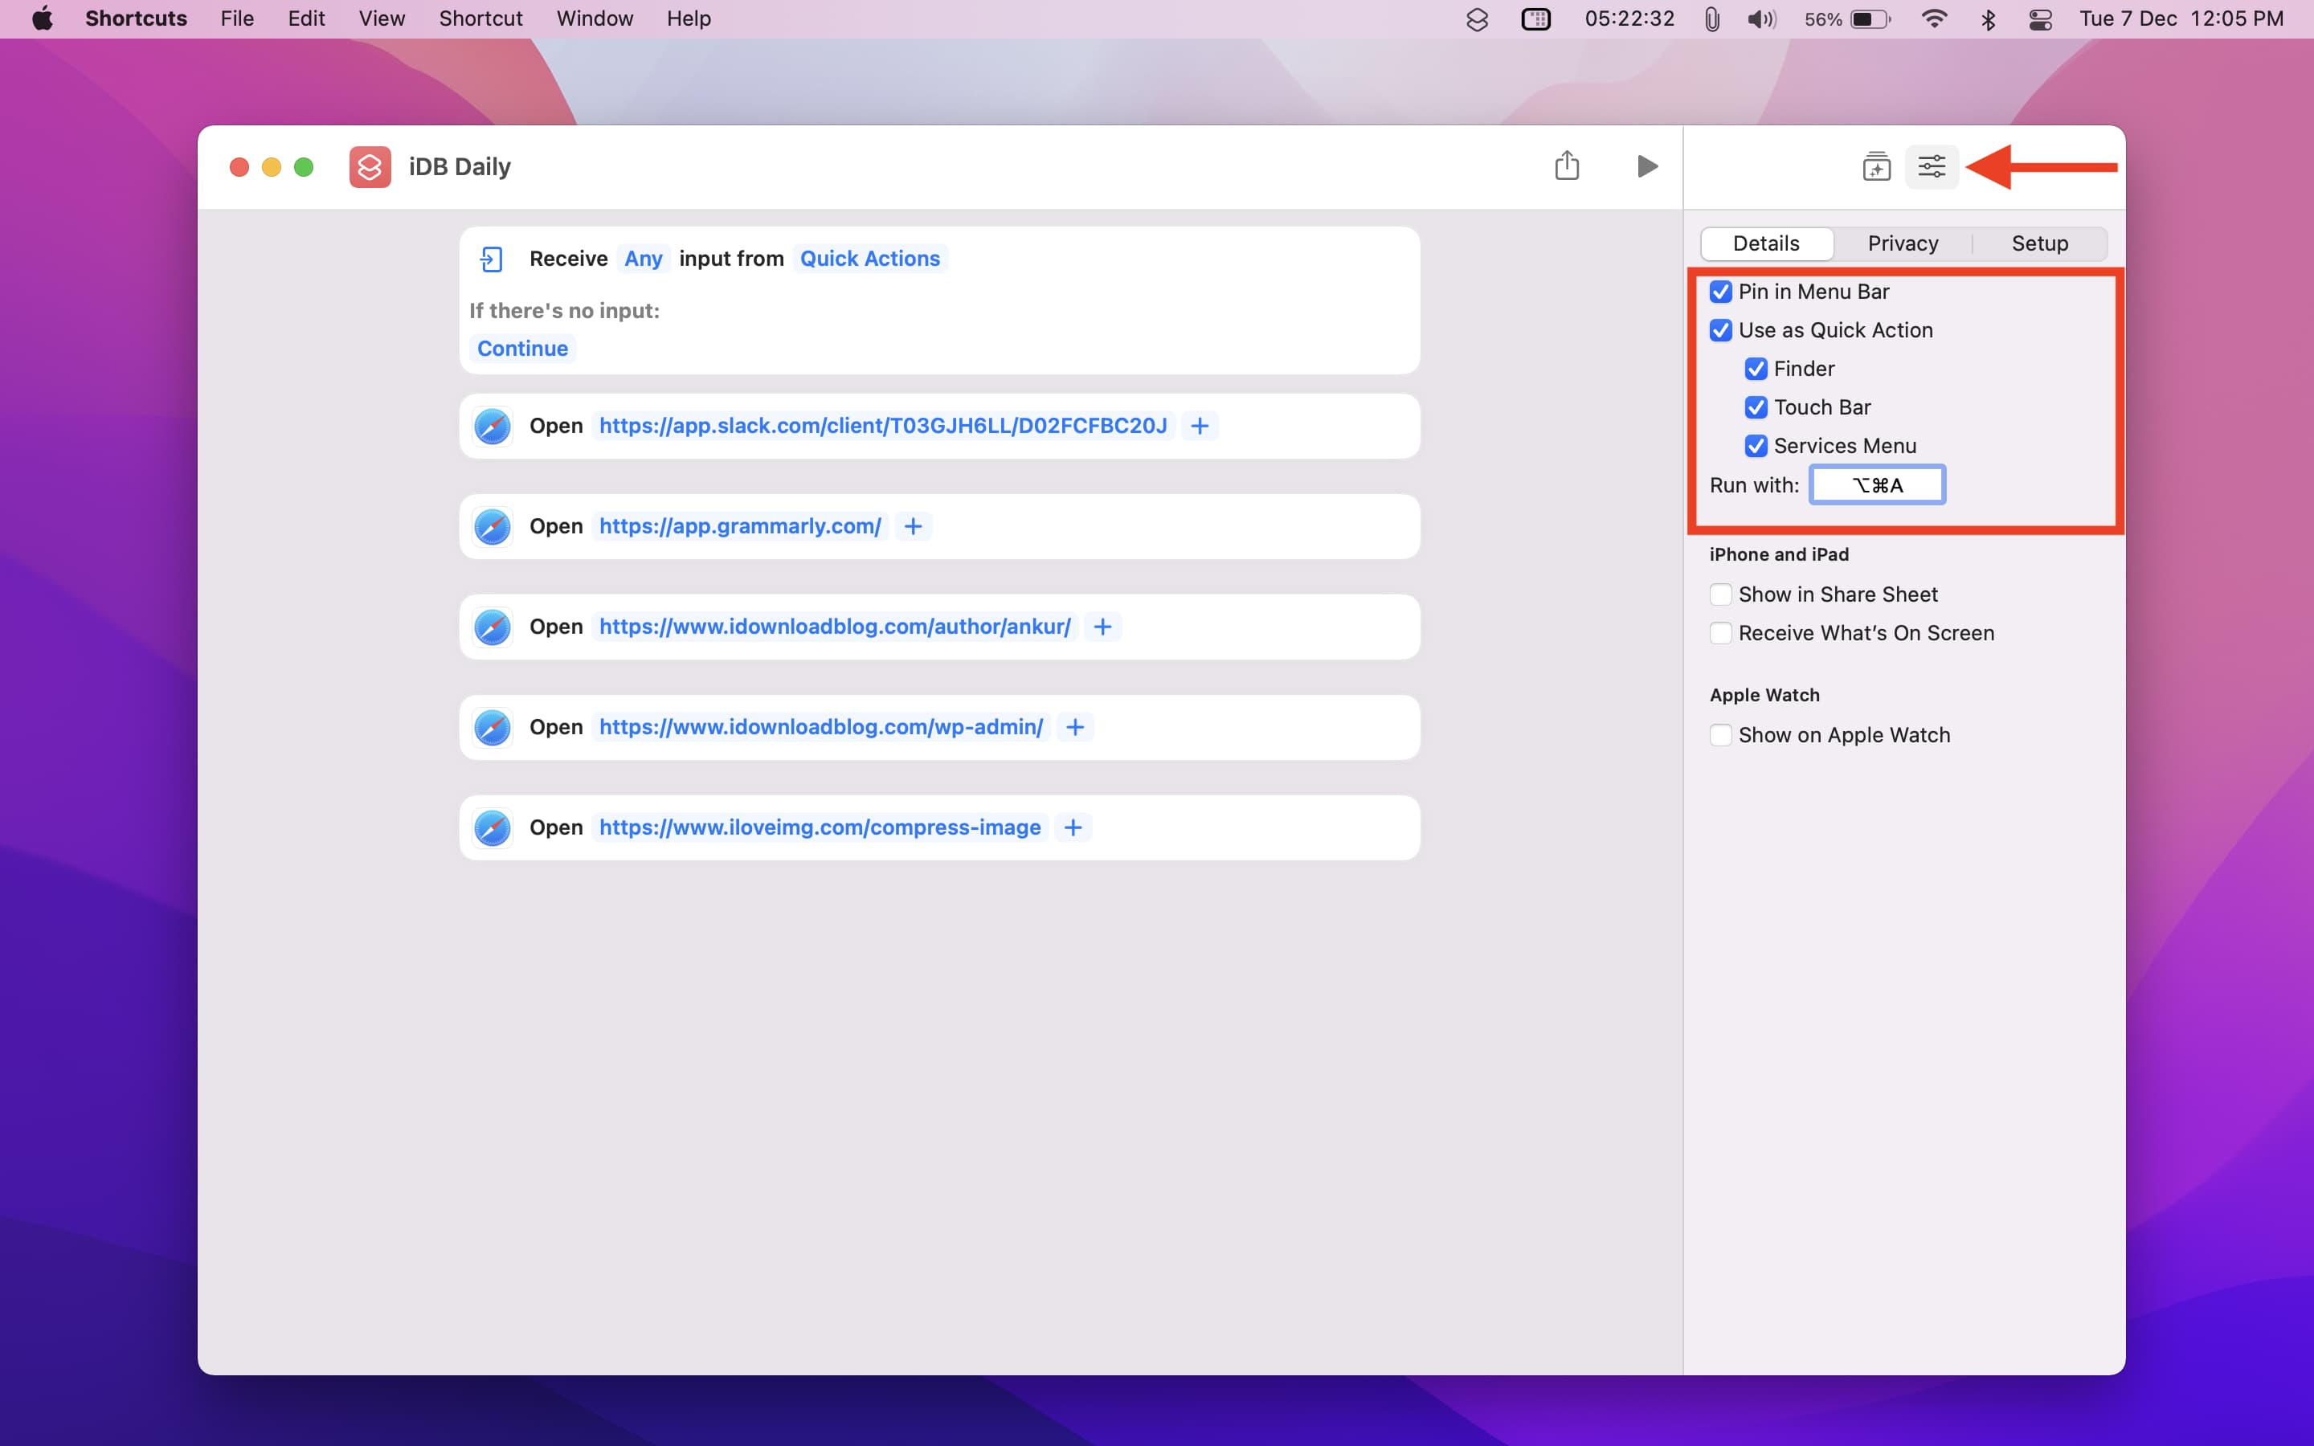Screen dimensions: 2314x1446
Task: Click the Share shortcut icon
Action: [x=1566, y=166]
